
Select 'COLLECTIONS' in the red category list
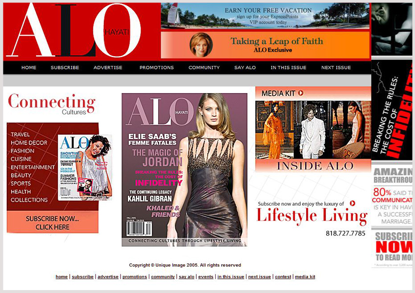click(29, 200)
